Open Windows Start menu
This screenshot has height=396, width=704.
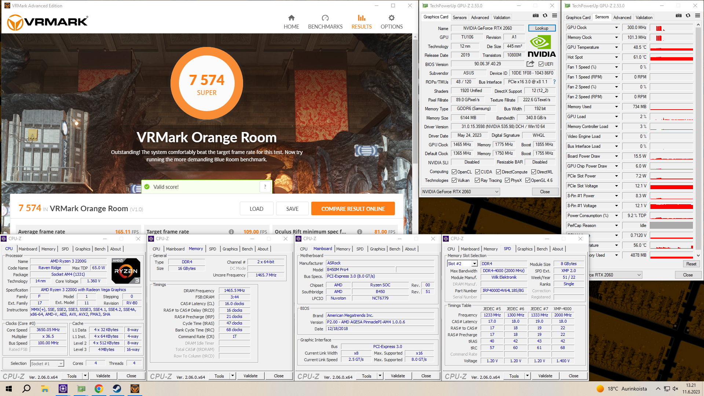coord(9,389)
